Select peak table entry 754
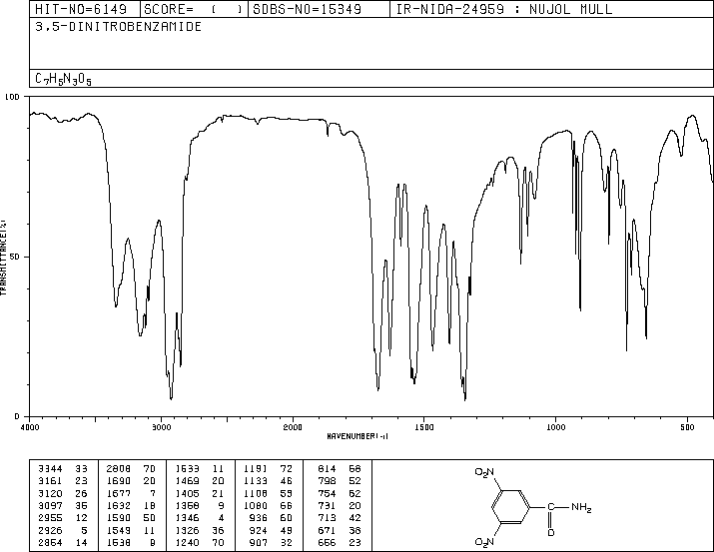 327,493
